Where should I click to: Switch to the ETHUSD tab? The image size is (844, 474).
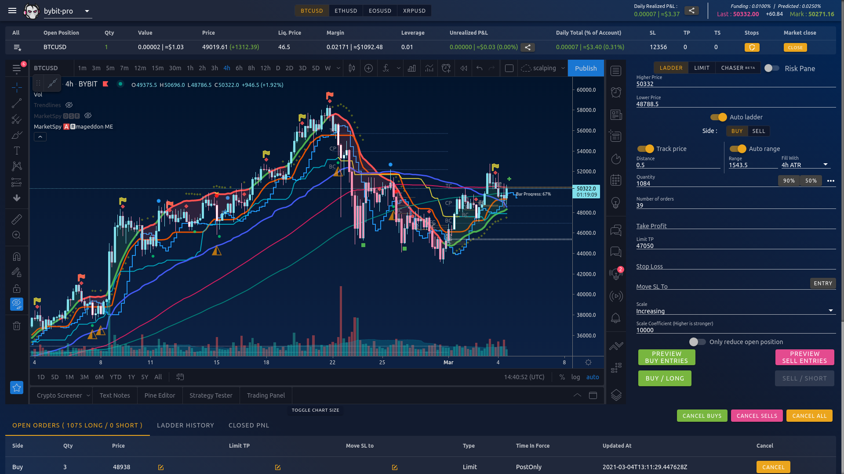(346, 11)
